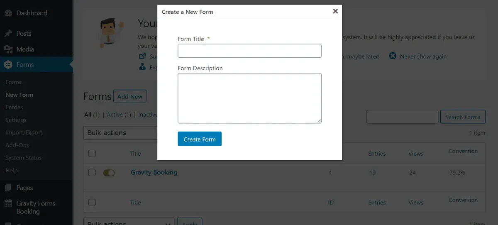
Task: Click the Media library icon
Action: (x=8, y=49)
